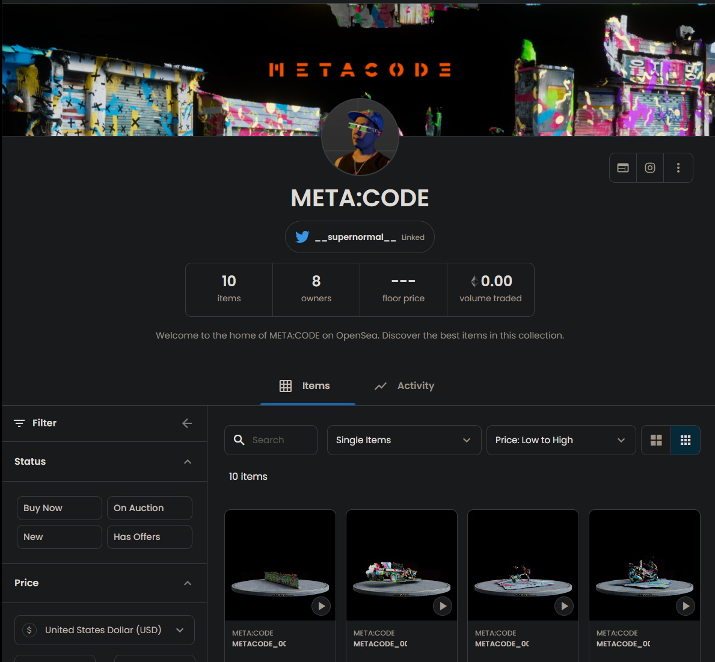715x662 pixels.
Task: Focus the Search input field
Action: point(271,440)
